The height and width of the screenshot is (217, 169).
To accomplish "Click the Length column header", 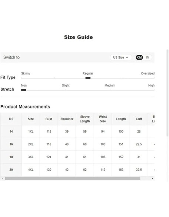I will [x=121, y=119].
